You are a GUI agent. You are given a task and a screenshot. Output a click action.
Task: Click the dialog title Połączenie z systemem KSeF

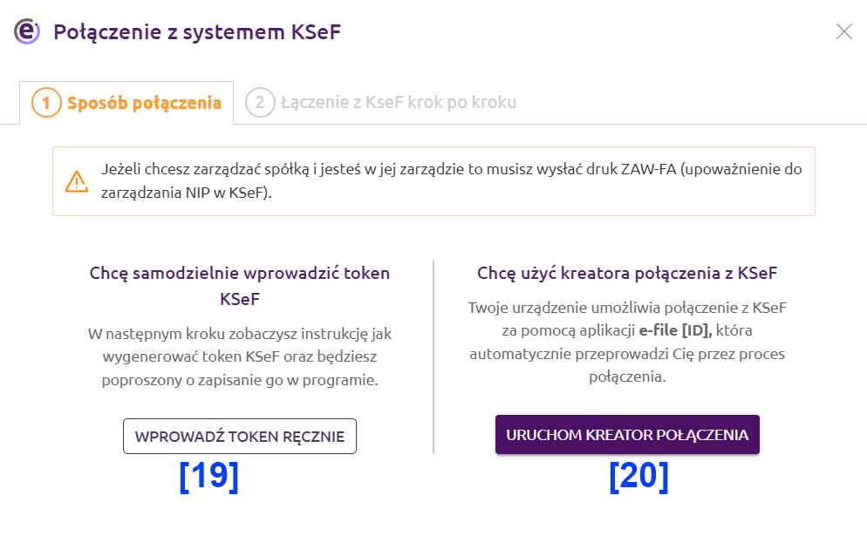pyautogui.click(x=197, y=32)
